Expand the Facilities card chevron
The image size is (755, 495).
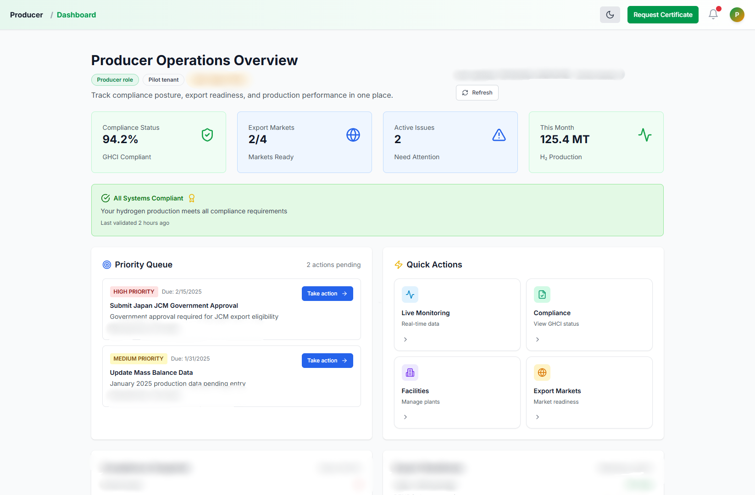tap(405, 417)
